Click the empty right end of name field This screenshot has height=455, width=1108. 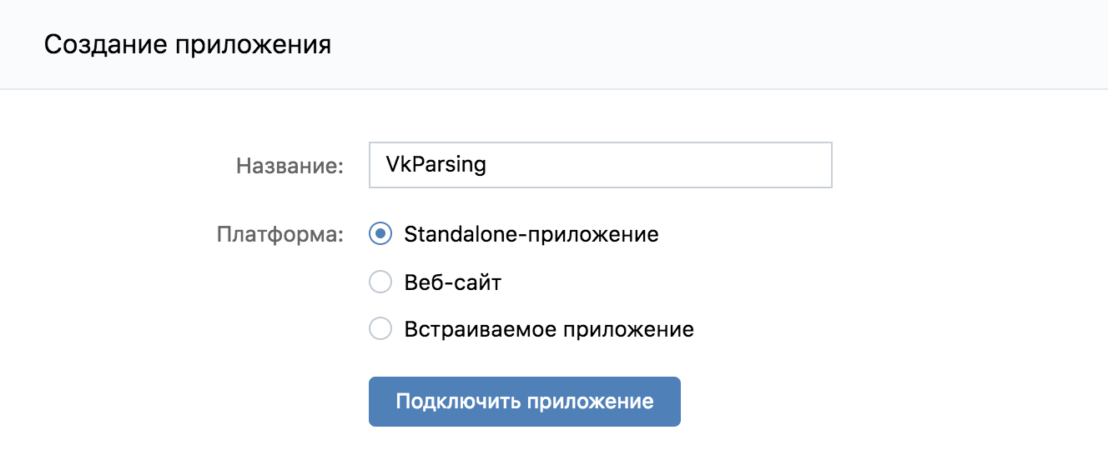click(709, 164)
